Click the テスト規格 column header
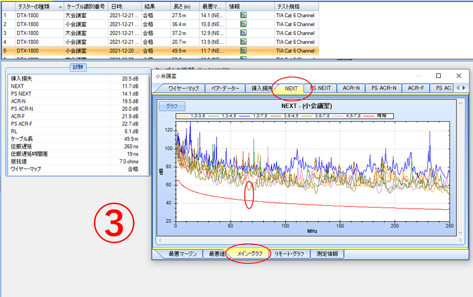This screenshot has height=297, width=473. point(296,6)
